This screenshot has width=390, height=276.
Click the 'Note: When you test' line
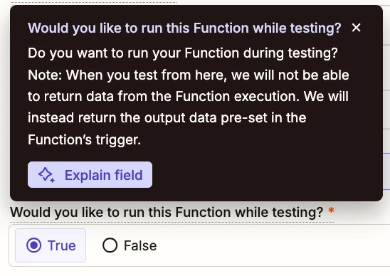[189, 75]
